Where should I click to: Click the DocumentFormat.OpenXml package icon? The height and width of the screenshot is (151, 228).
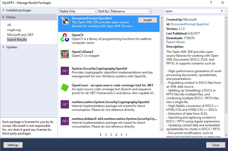(x=65, y=21)
